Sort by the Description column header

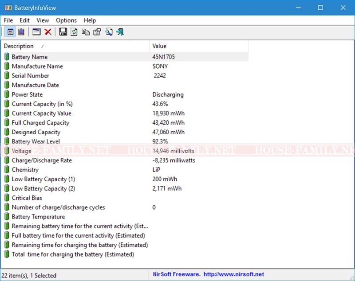coord(75,46)
